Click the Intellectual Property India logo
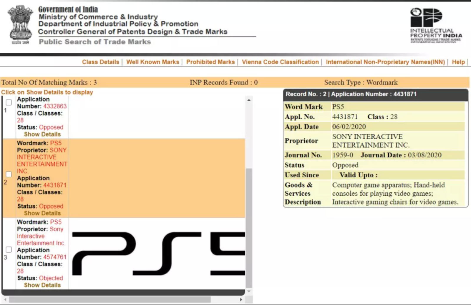This screenshot has width=471, height=305. 436,25
